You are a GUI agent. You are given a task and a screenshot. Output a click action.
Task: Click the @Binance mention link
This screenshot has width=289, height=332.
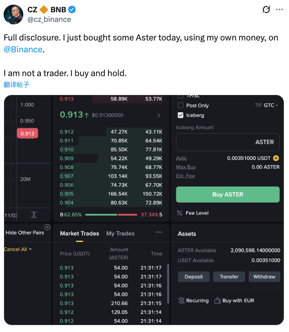(23, 49)
